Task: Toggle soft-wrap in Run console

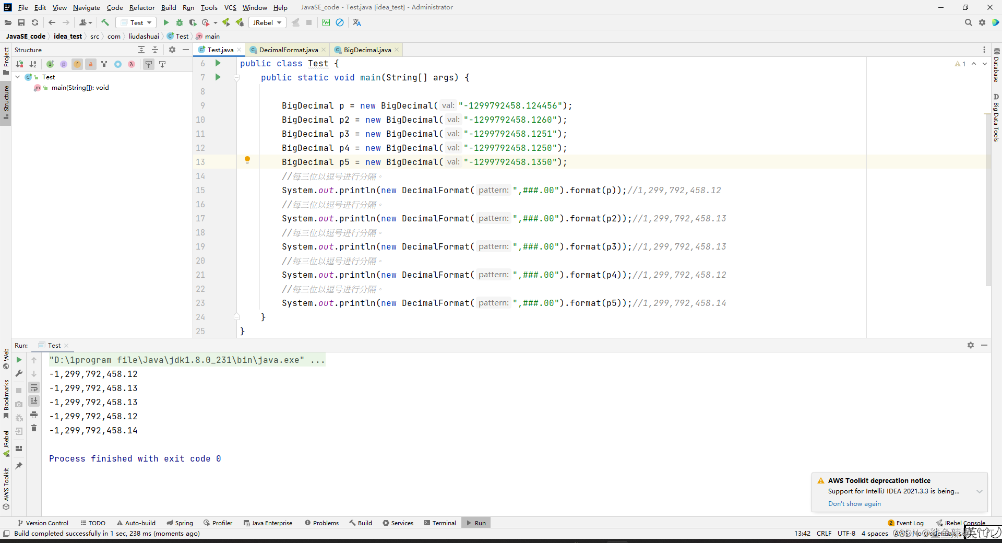Action: point(34,387)
